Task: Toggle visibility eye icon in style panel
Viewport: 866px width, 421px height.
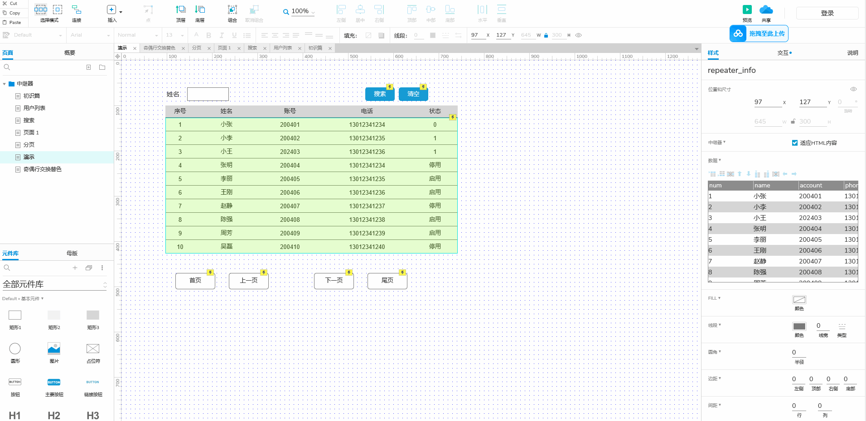Action: coord(853,89)
